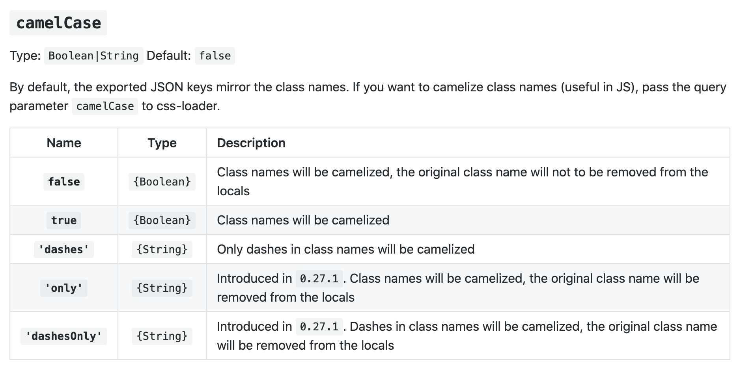Click the Name column header
739x367 pixels.
click(x=64, y=143)
